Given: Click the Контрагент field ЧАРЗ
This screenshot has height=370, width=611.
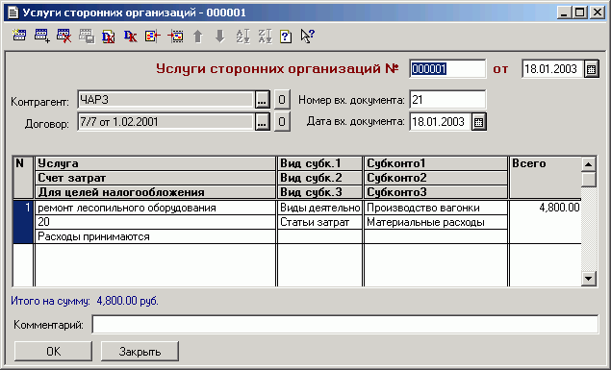Looking at the screenshot, I should pyautogui.click(x=166, y=100).
